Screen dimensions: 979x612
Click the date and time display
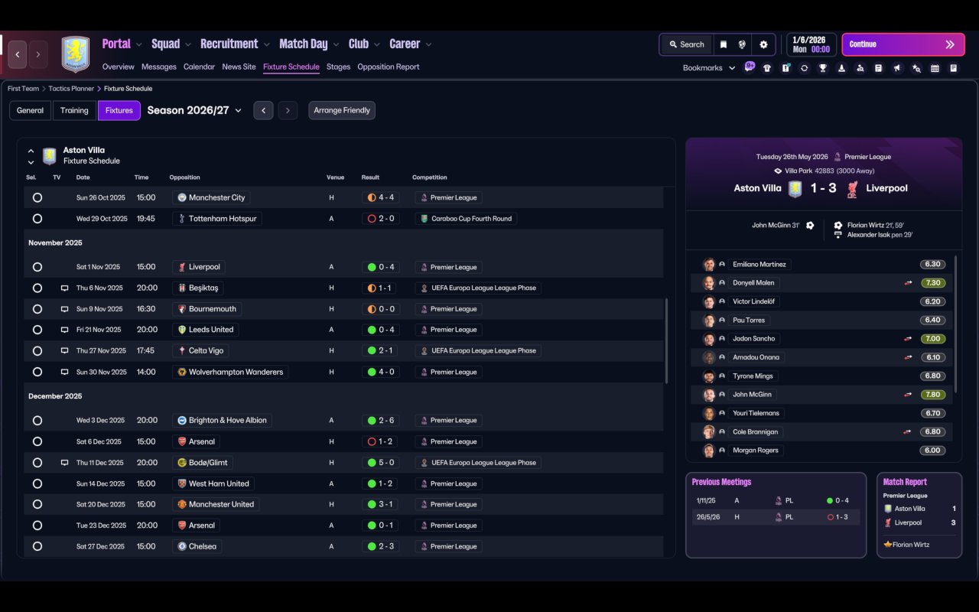tap(811, 44)
